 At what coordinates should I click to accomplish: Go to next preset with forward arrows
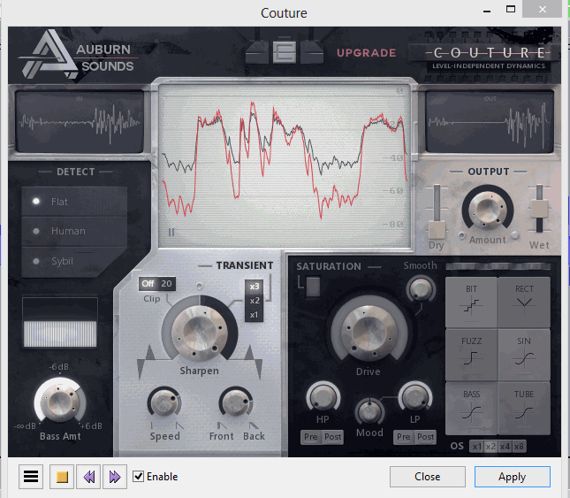coord(115,477)
